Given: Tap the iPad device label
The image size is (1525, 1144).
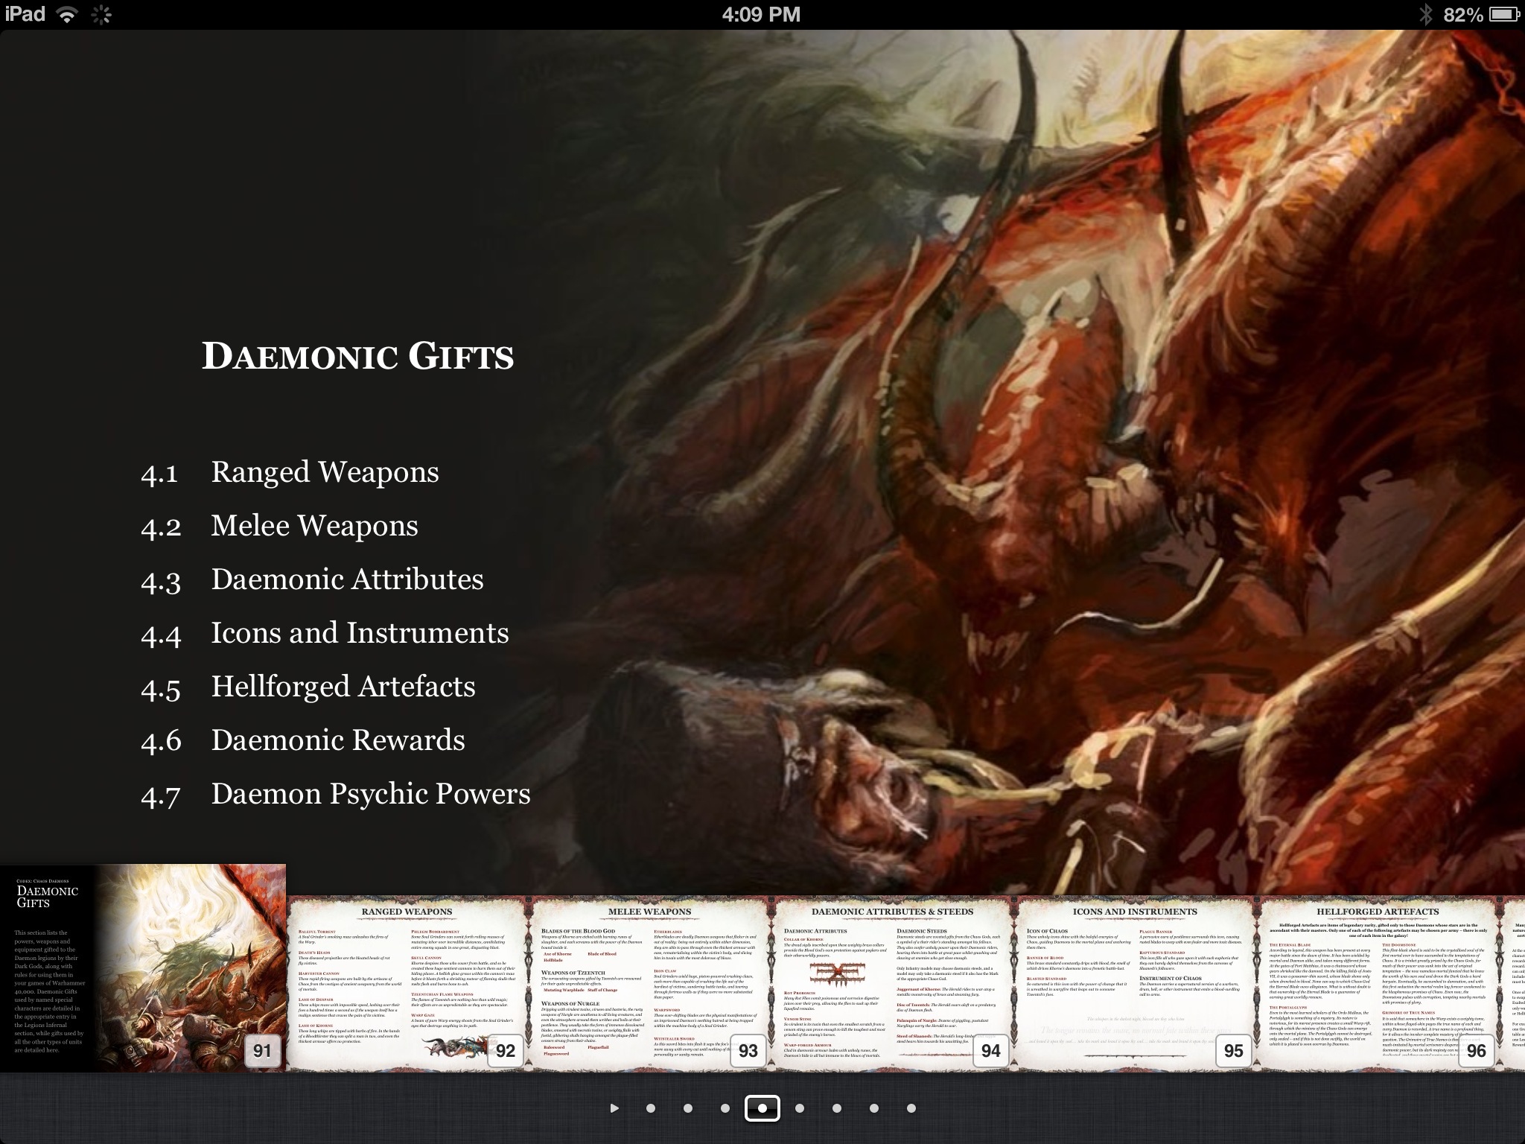Looking at the screenshot, I should point(25,15).
